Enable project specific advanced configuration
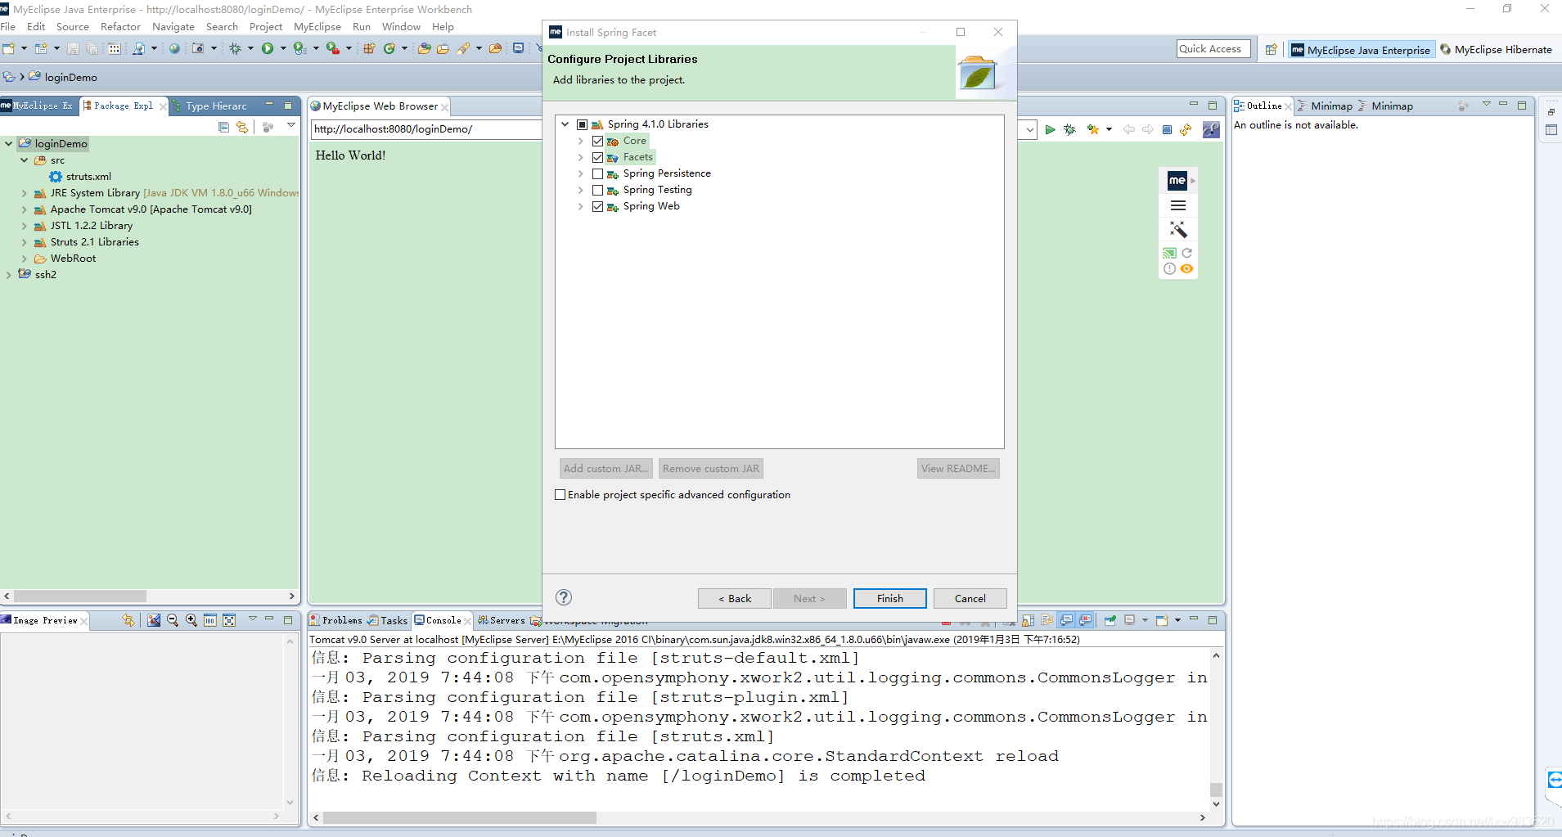Screen dimensions: 1562x837 [560, 495]
